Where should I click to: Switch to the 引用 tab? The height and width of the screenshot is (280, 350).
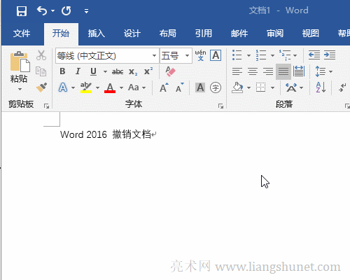204,34
